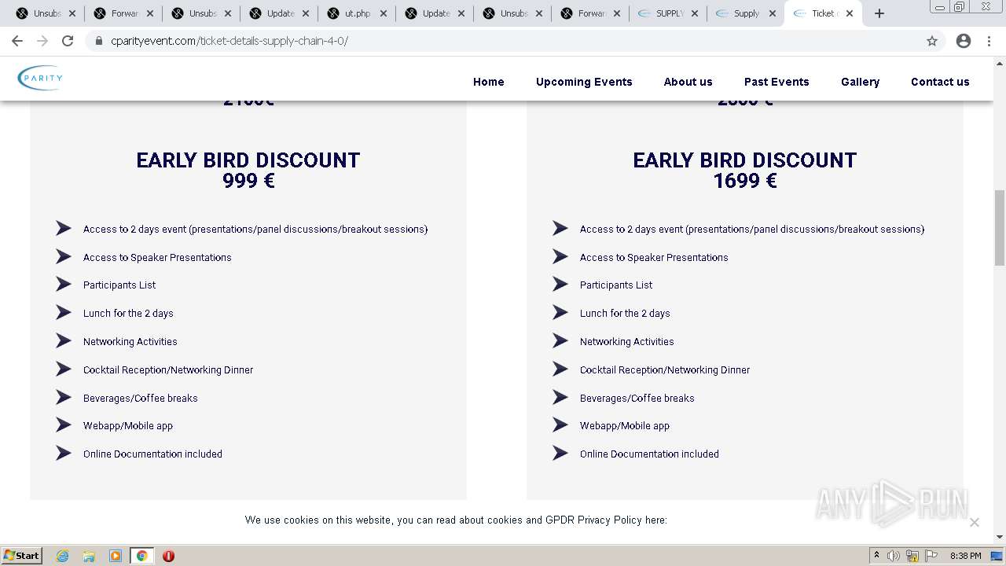1006x566 pixels.
Task: Click the page vertical scrollbar thumb
Action: click(1000, 228)
